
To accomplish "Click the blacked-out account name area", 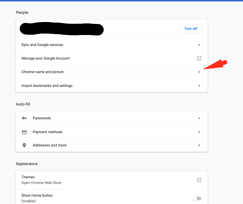I will point(62,29).
